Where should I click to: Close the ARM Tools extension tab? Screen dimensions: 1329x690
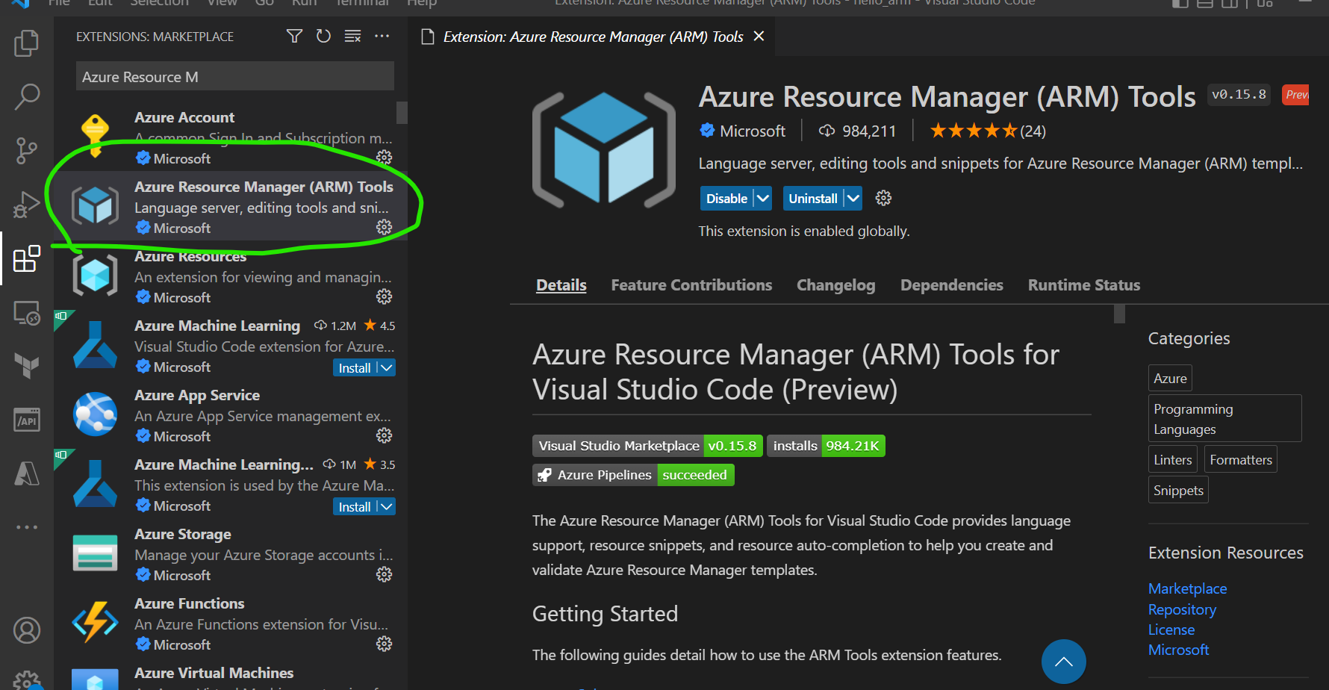click(759, 36)
